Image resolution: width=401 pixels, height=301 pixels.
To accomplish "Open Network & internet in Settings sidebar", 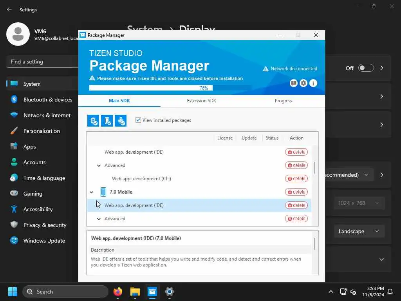I will click(42, 115).
